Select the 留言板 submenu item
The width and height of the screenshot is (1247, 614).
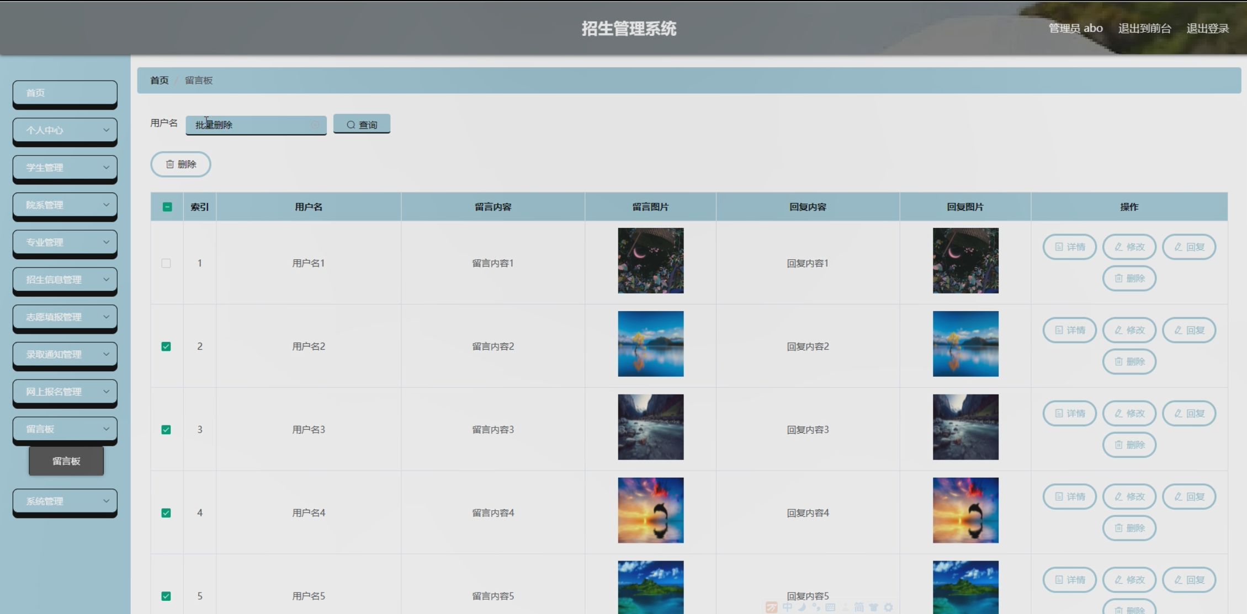(x=66, y=461)
